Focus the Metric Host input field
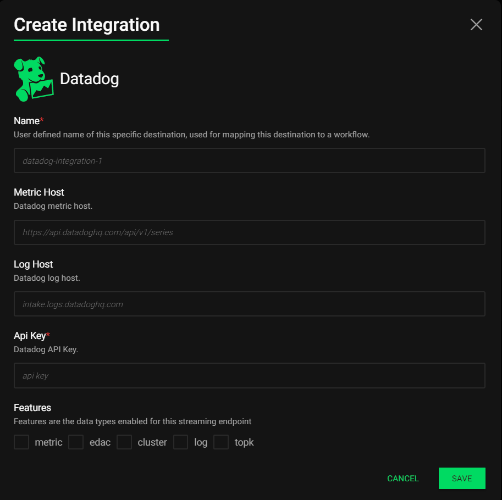The width and height of the screenshot is (502, 500). 250,232
